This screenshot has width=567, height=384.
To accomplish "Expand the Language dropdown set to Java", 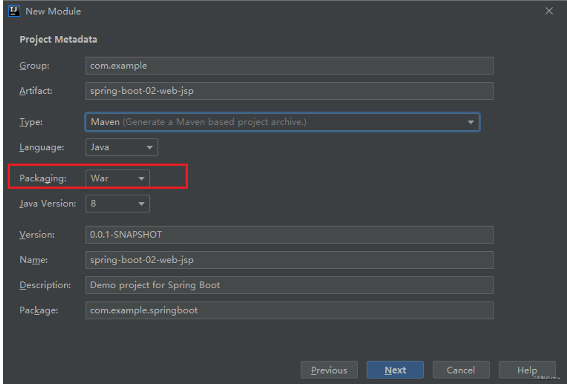I will coord(122,147).
